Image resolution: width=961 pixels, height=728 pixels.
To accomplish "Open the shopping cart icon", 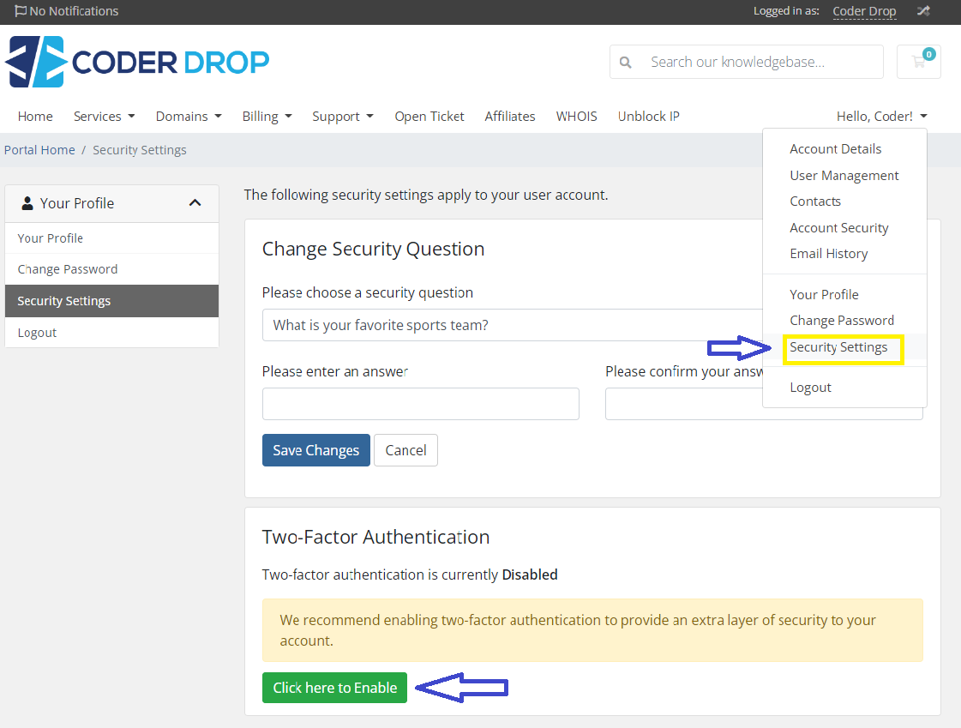I will click(918, 62).
